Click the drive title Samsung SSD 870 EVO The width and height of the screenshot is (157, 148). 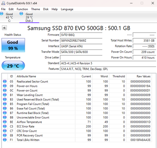[x=79, y=28]
